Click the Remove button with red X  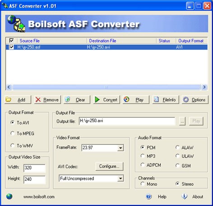pos(47,100)
